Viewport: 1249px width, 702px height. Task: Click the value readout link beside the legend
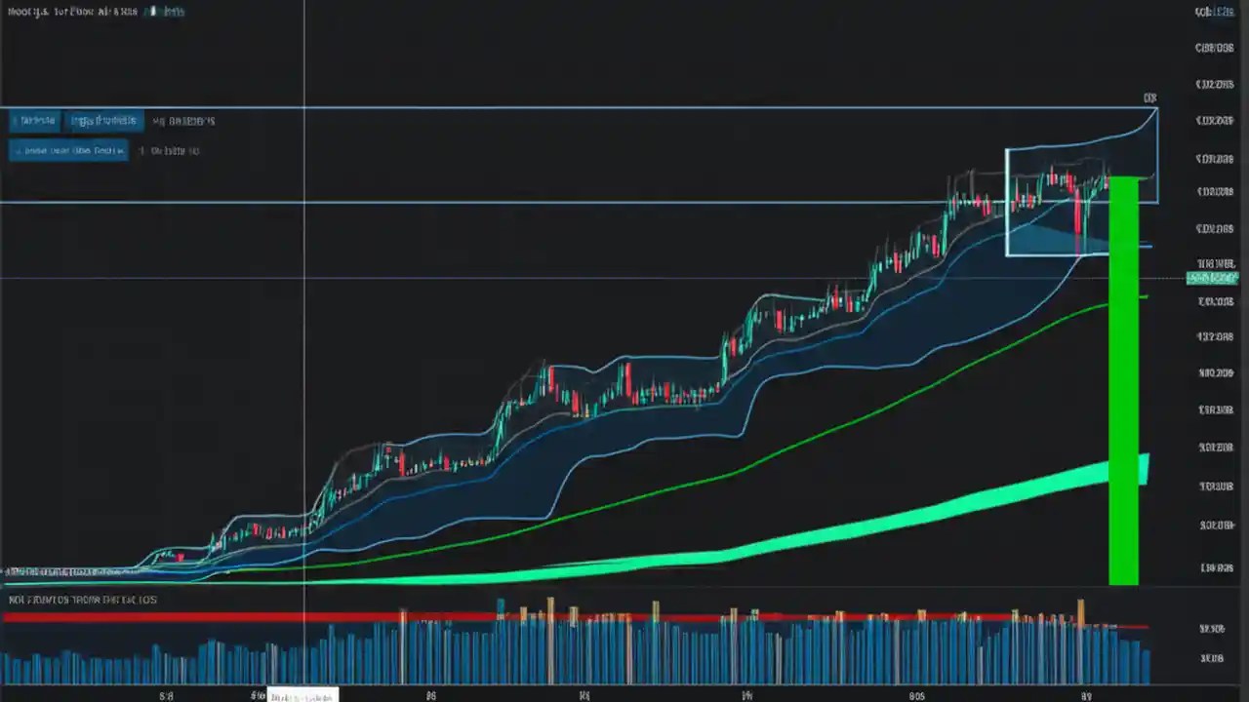pos(185,121)
